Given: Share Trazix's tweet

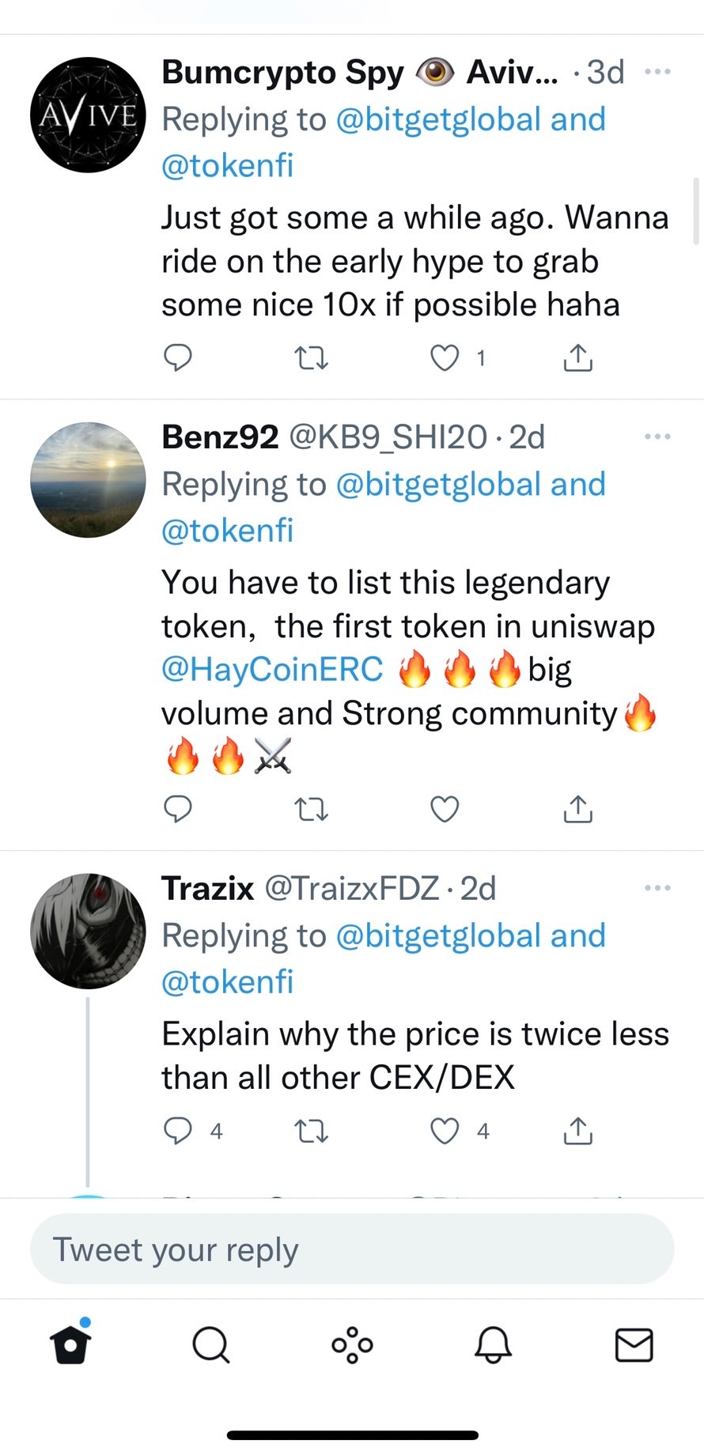Looking at the screenshot, I should [x=578, y=1131].
